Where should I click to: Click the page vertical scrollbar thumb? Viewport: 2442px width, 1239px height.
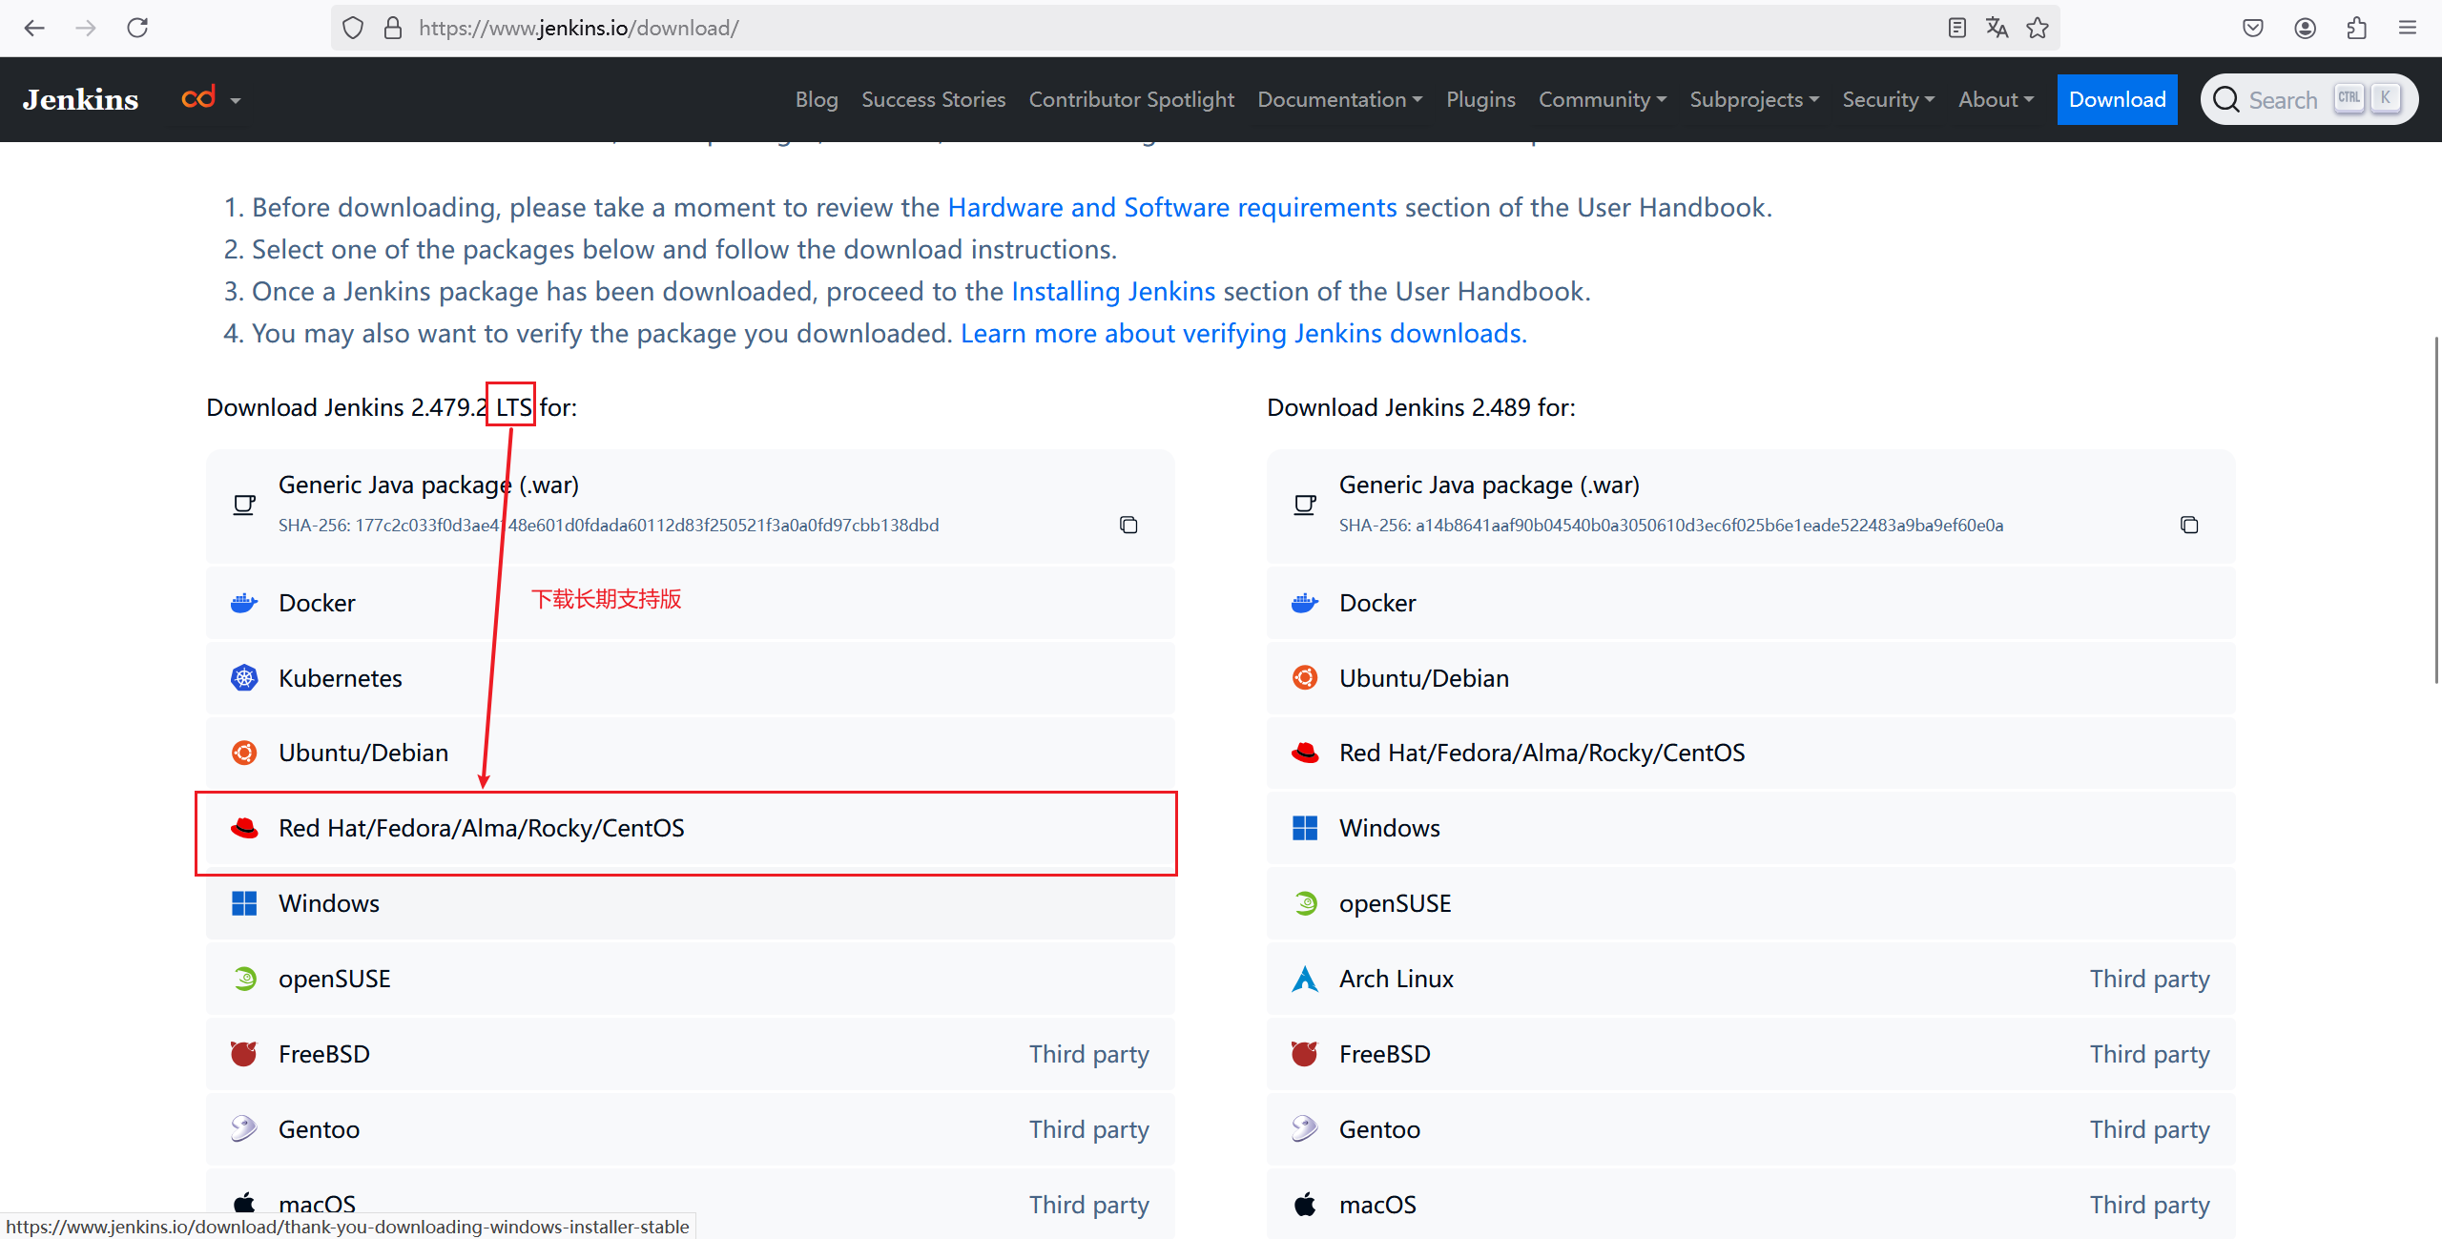[x=2436, y=509]
